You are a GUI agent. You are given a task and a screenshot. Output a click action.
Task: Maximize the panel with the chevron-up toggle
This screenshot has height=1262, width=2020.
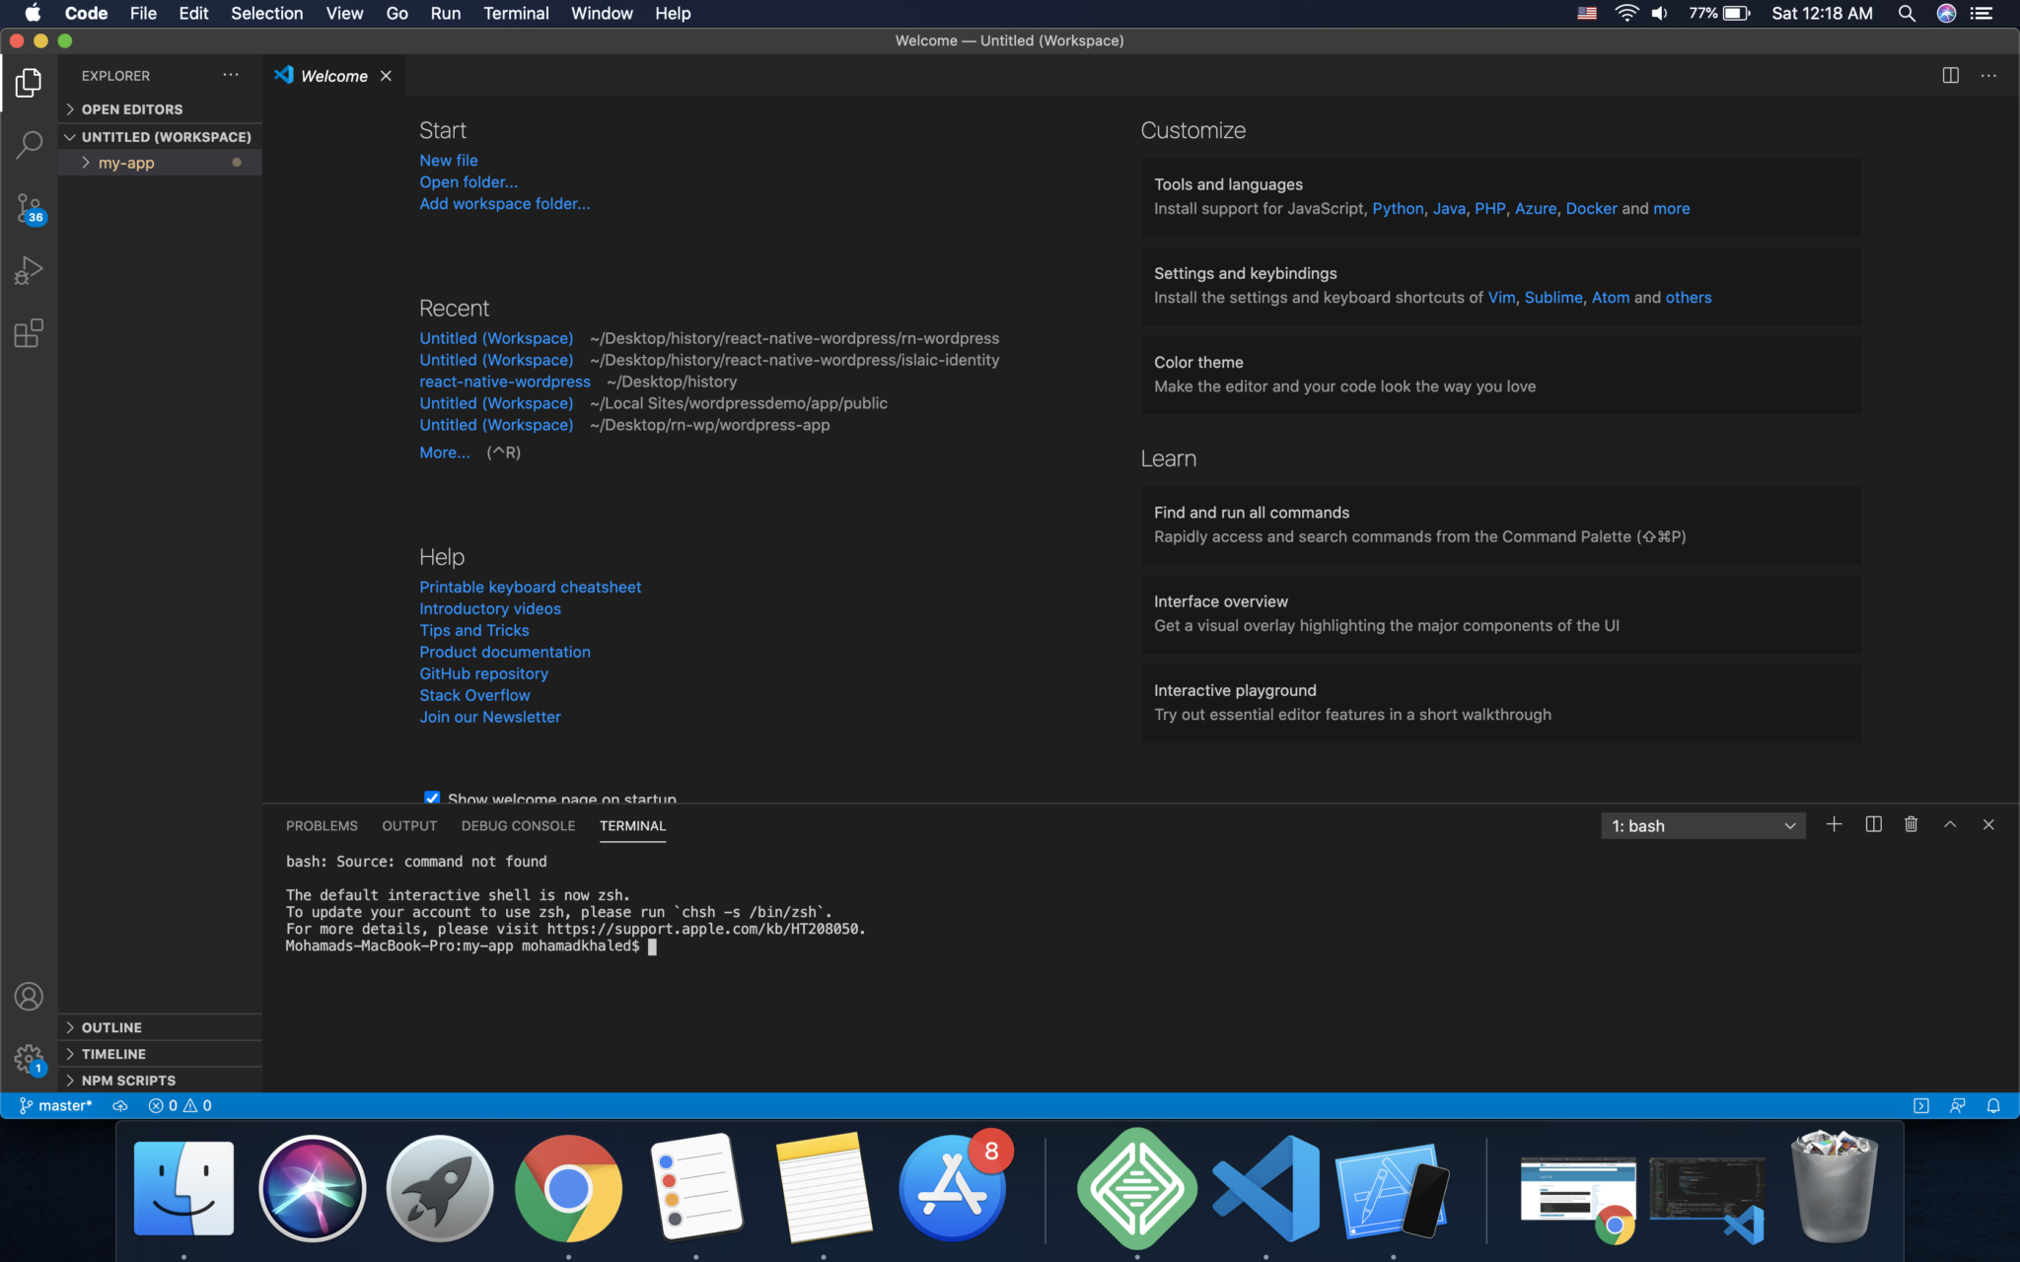(1949, 824)
